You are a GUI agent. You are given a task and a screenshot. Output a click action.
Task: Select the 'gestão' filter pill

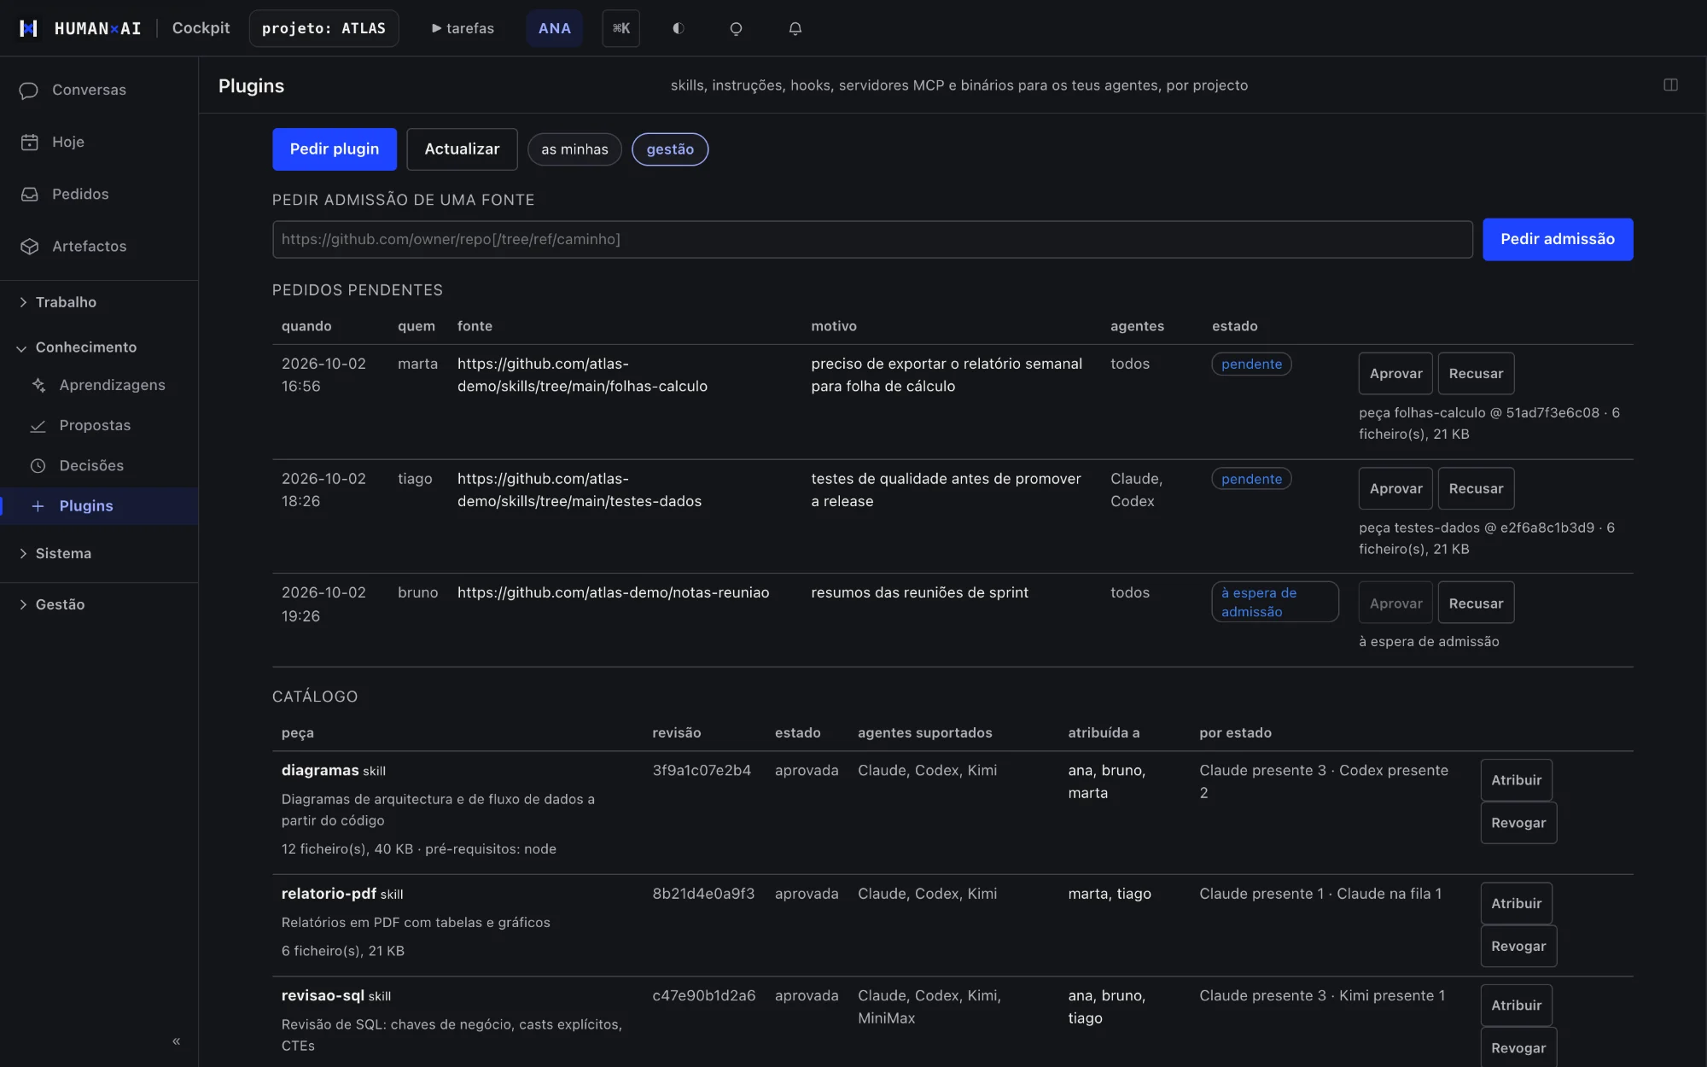670,149
